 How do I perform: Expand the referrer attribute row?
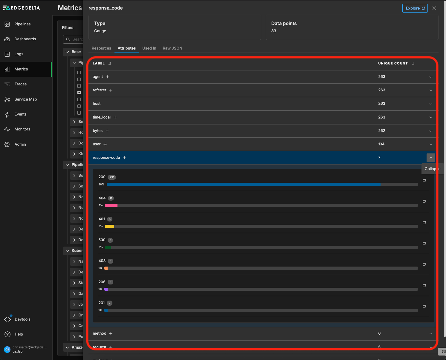pyautogui.click(x=431, y=90)
